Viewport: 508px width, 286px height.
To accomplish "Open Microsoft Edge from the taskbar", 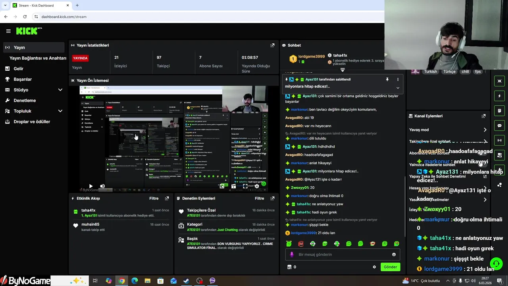I will click(135, 281).
